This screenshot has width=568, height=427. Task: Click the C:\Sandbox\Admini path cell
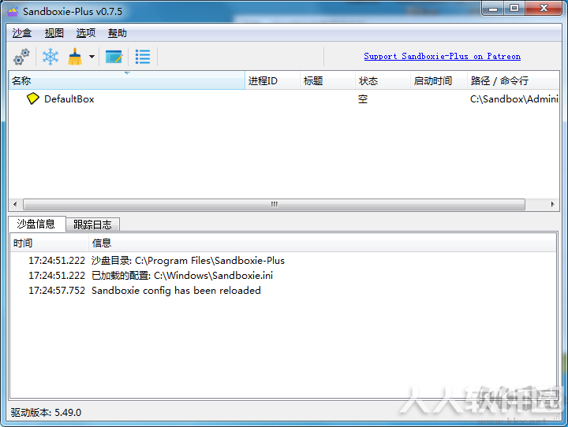[x=514, y=98]
